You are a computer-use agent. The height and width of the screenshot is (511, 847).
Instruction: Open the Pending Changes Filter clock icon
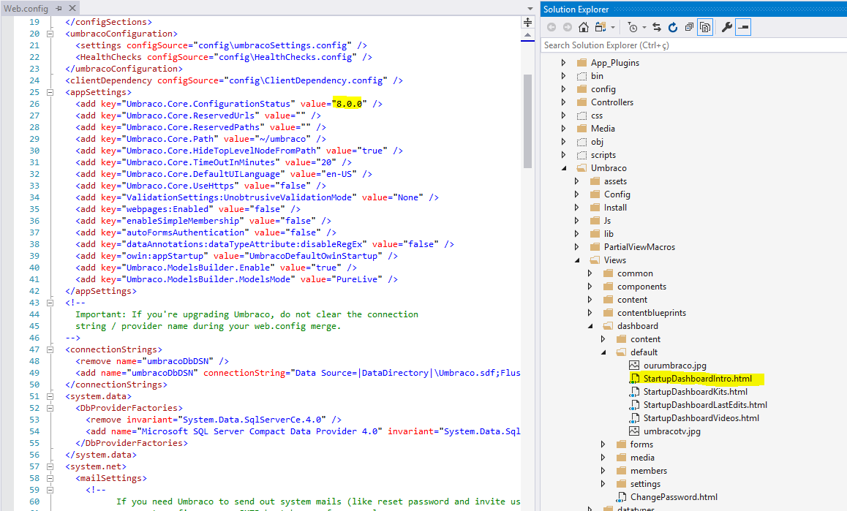pyautogui.click(x=633, y=27)
